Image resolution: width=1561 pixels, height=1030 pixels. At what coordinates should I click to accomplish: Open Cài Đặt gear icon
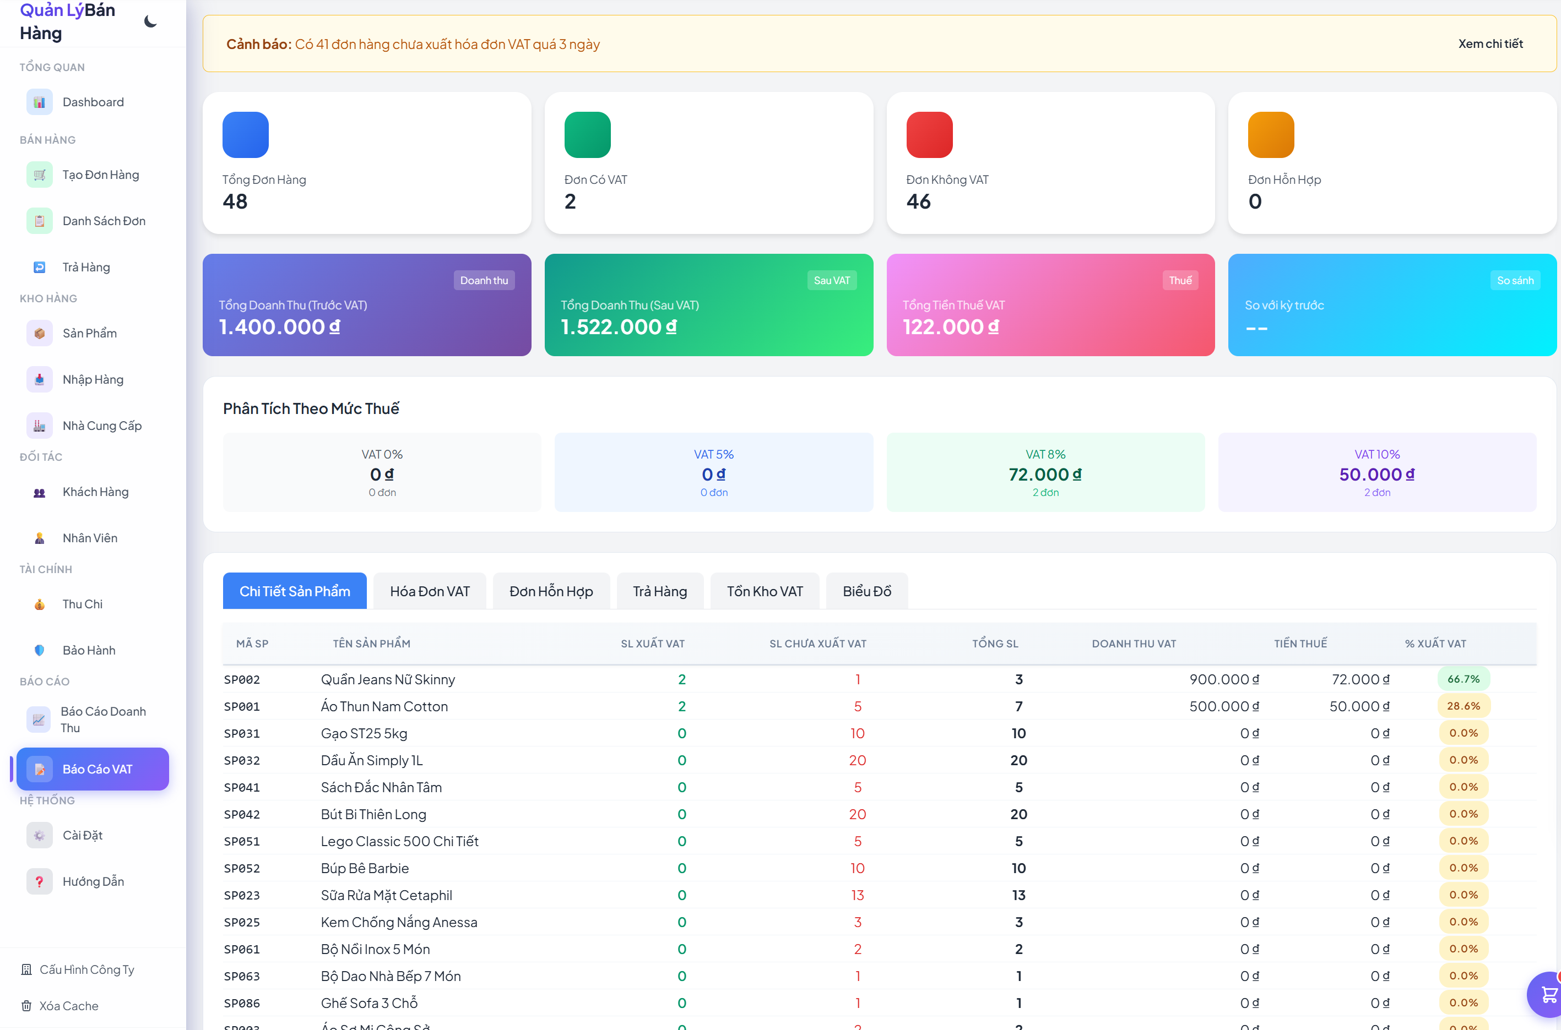40,836
